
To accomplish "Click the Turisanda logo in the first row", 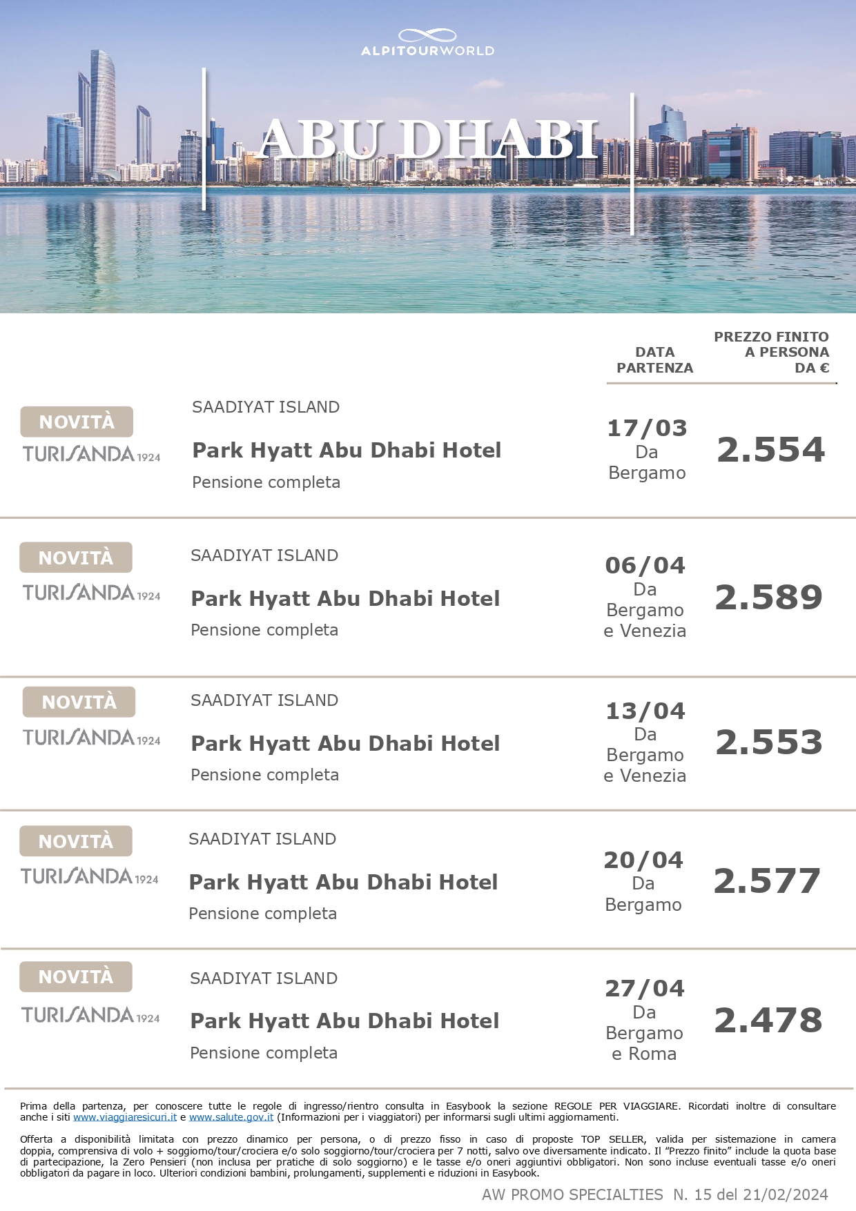I will pyautogui.click(x=92, y=454).
